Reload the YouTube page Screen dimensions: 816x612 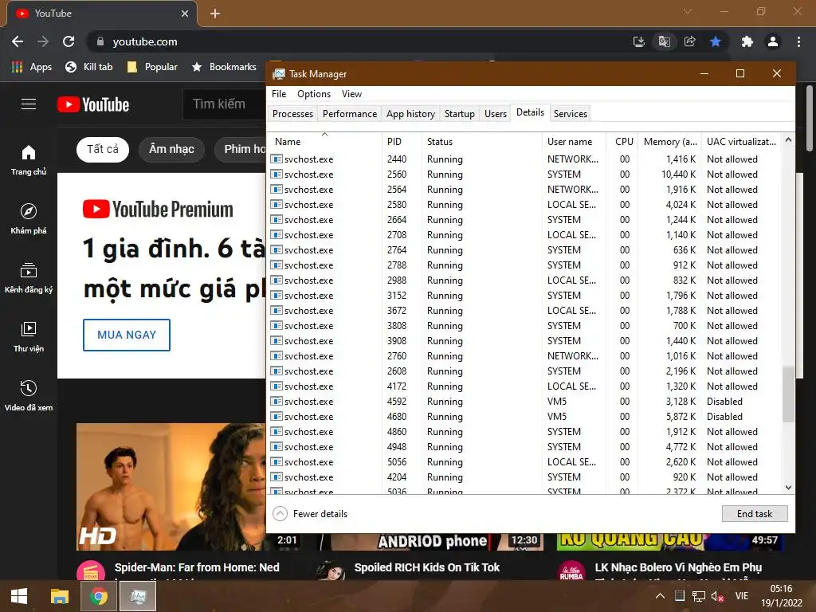(x=69, y=41)
